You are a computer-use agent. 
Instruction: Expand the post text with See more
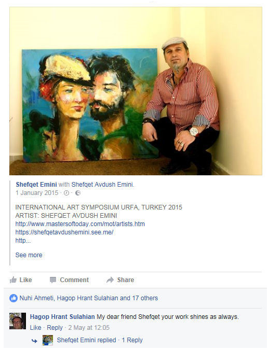click(x=29, y=255)
